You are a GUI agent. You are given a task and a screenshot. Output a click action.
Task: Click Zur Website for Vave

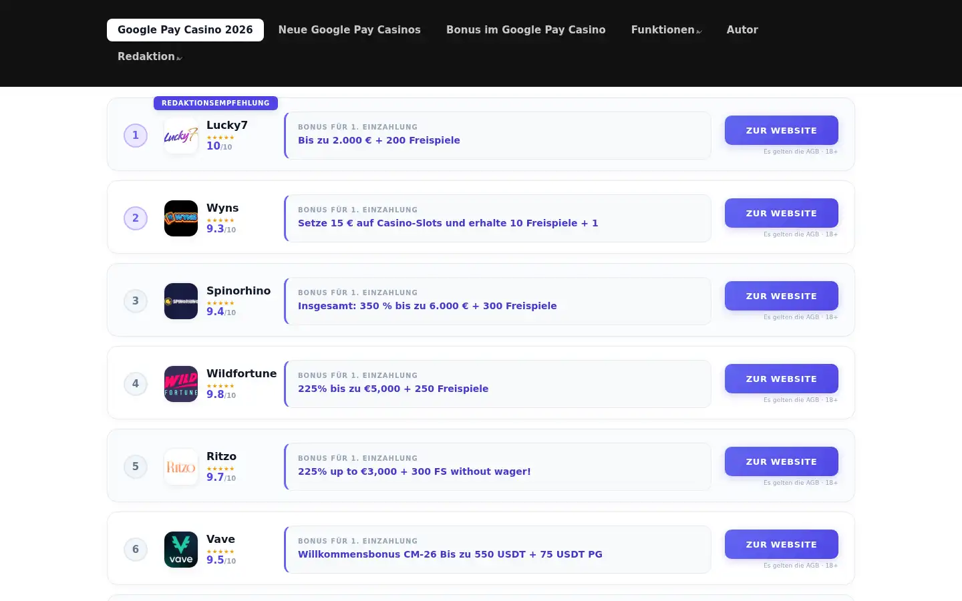click(x=782, y=544)
